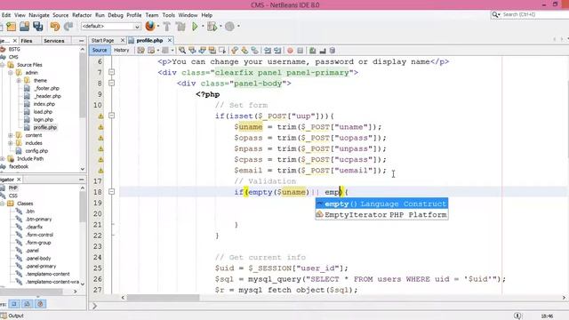
Task: Click the Last Edit icon in editor toolbar
Action: pos(140,51)
